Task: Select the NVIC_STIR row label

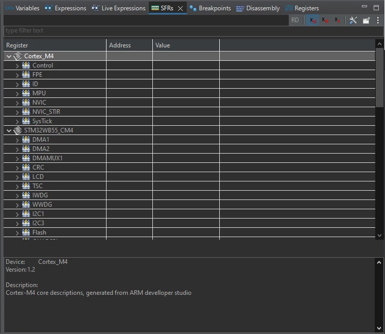Action: [x=46, y=112]
